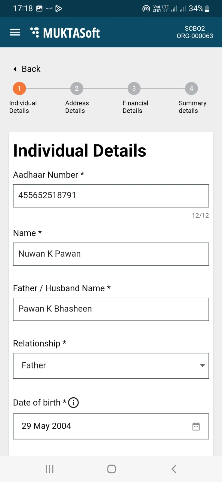Screen dimensions: 222x482
Task: Click the Back link
Action: pos(31,69)
